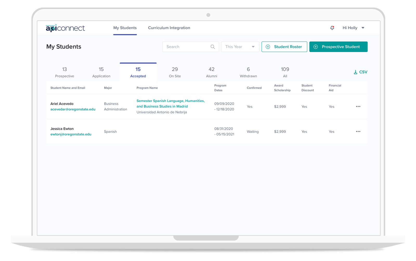Open Curriculum Integration nav tab
416x261 pixels.
point(169,28)
